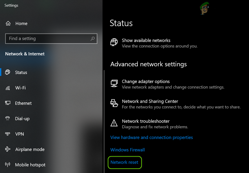Click the Status globe icon in sidebar
The width and height of the screenshot is (249, 173).
8,72
